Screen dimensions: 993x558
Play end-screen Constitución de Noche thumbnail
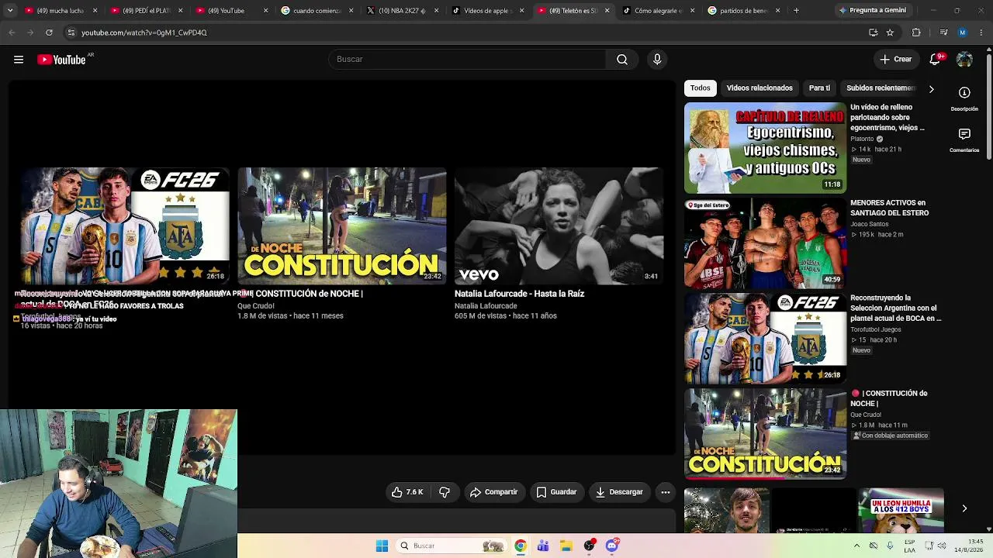(x=342, y=226)
